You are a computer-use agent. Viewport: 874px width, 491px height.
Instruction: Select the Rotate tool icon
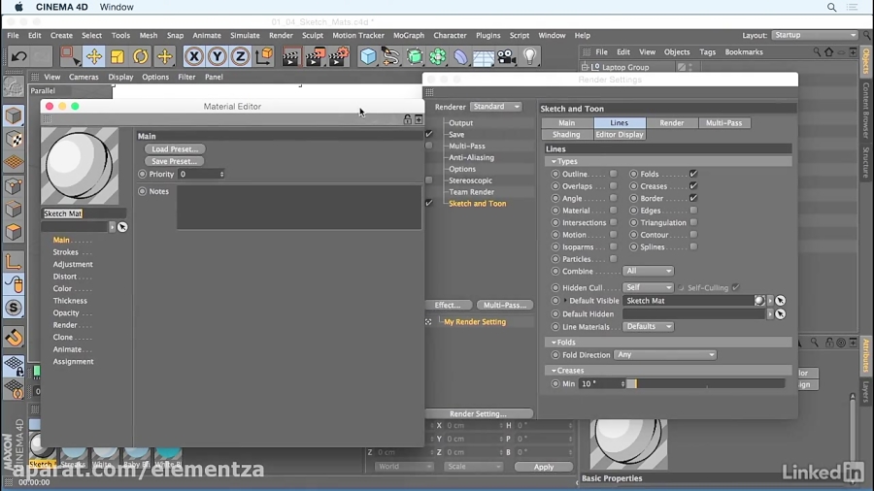[141, 57]
